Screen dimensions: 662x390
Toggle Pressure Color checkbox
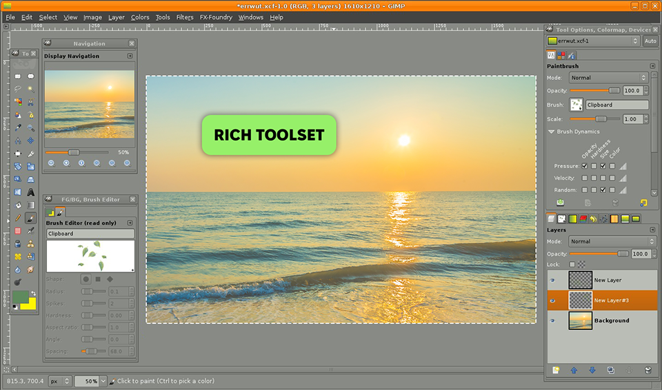(612, 166)
